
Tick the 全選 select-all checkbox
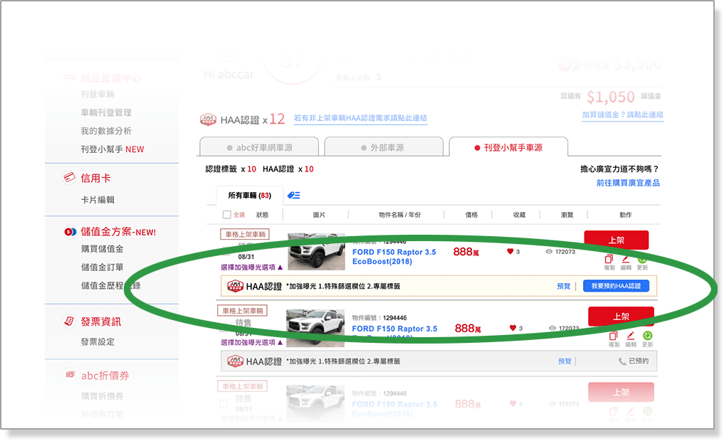click(226, 215)
